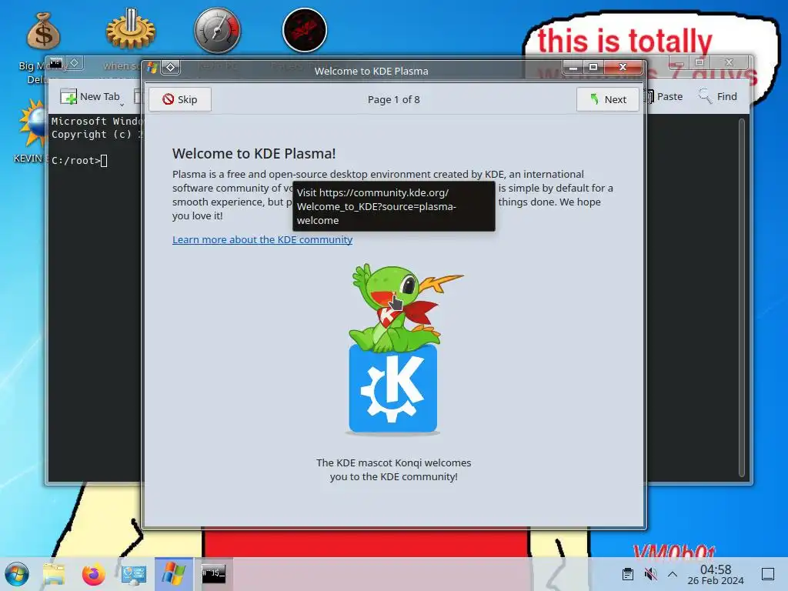Image resolution: width=788 pixels, height=591 pixels.
Task: Click Paste in the terminal toolbar
Action: click(x=664, y=96)
